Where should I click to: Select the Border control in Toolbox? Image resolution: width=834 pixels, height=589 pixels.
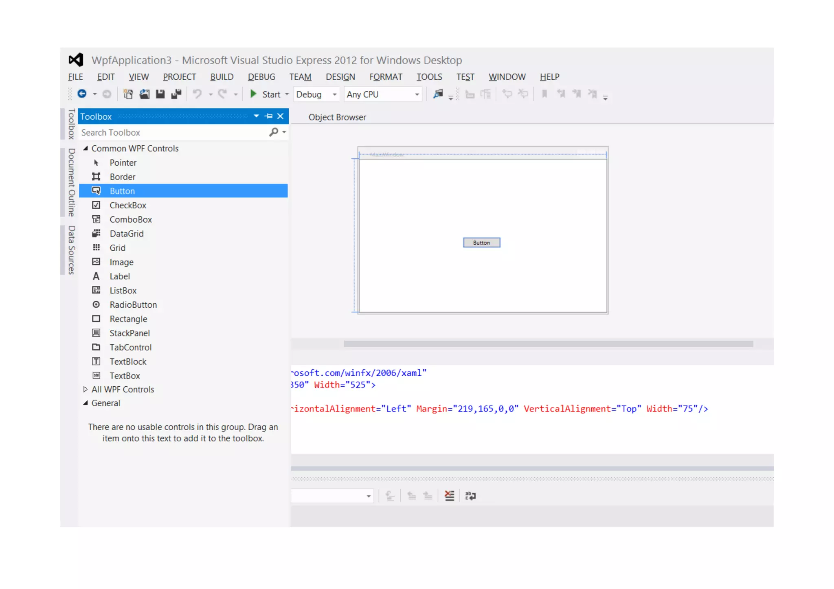pyautogui.click(x=183, y=177)
